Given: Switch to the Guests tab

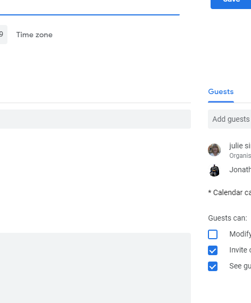Looking at the screenshot, I should tap(221, 91).
